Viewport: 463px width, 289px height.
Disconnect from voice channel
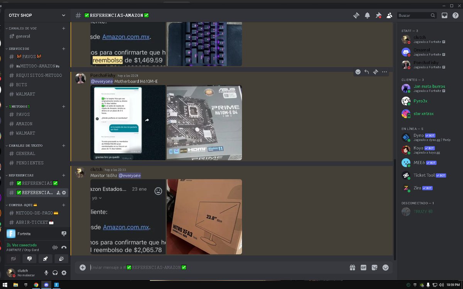click(64, 247)
